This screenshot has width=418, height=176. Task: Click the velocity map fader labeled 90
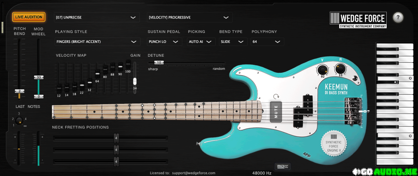[x=120, y=67]
